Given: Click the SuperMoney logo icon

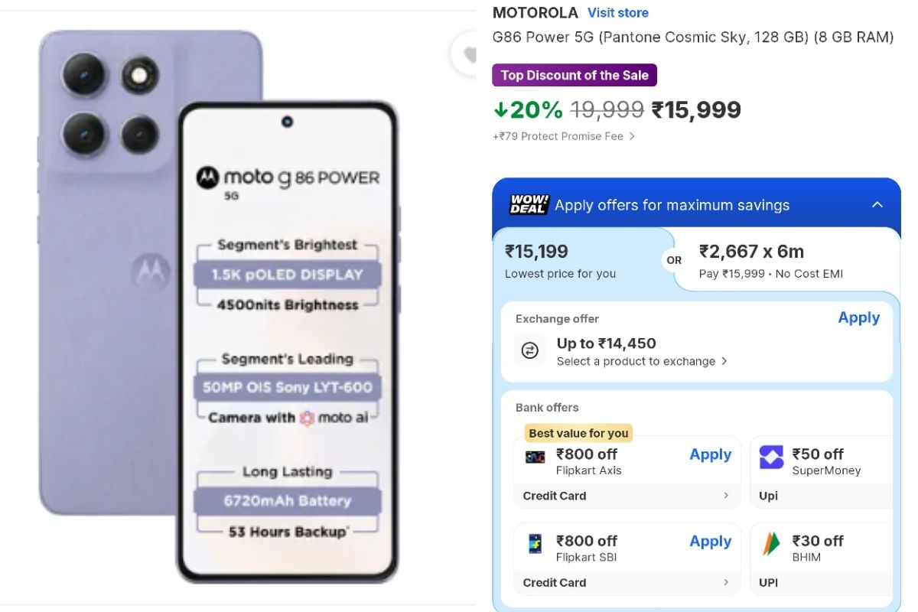Looking at the screenshot, I should [771, 457].
